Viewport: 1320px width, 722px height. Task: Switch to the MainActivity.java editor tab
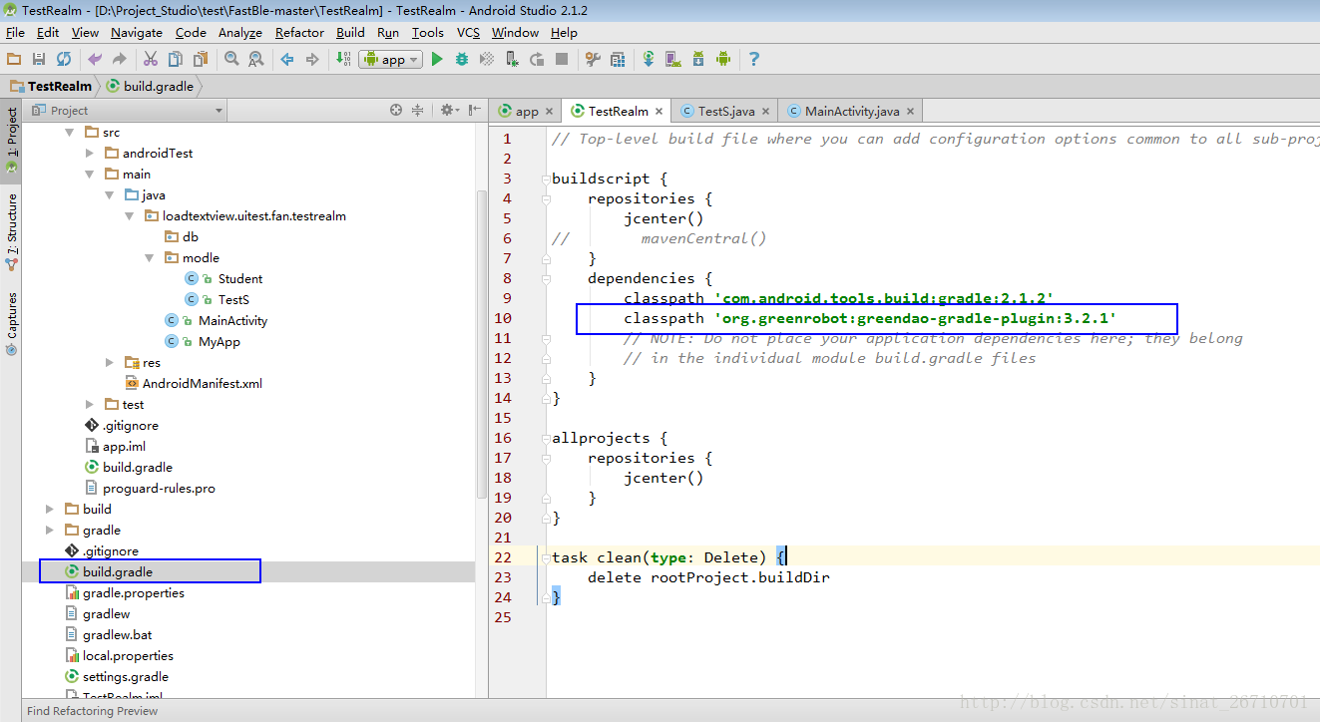[x=852, y=111]
